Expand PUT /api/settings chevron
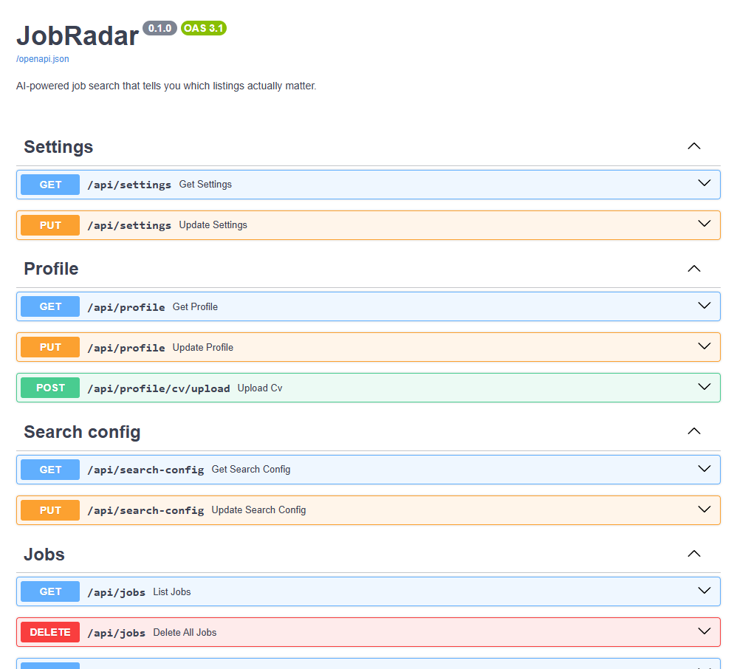The height and width of the screenshot is (669, 734). point(704,224)
